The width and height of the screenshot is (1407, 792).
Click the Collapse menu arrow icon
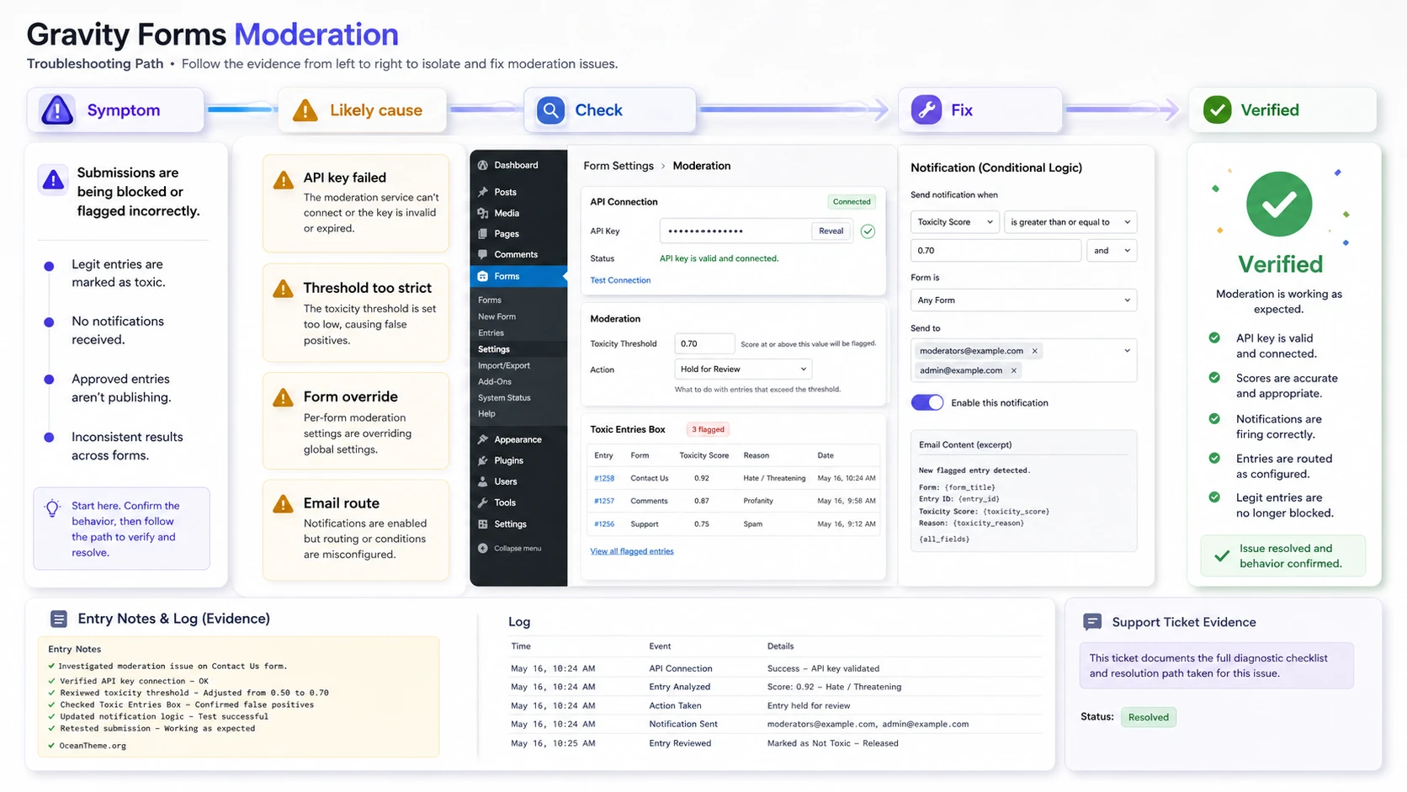click(483, 548)
